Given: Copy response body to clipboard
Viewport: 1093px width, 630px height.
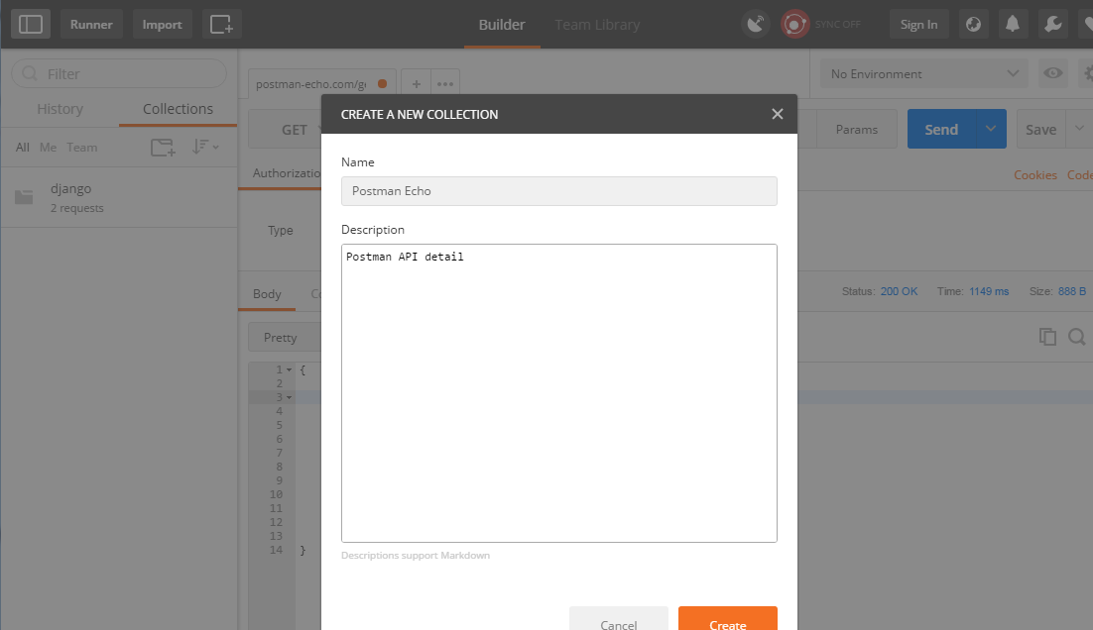Looking at the screenshot, I should click(1047, 337).
